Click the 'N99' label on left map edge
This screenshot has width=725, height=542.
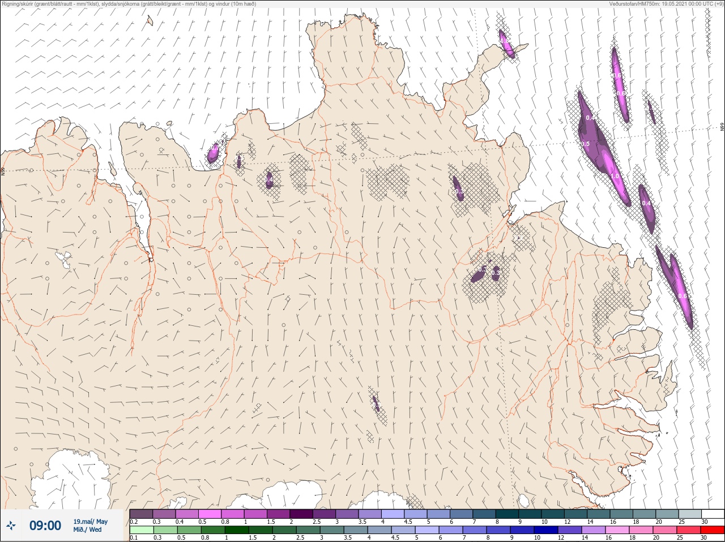(x=3, y=171)
